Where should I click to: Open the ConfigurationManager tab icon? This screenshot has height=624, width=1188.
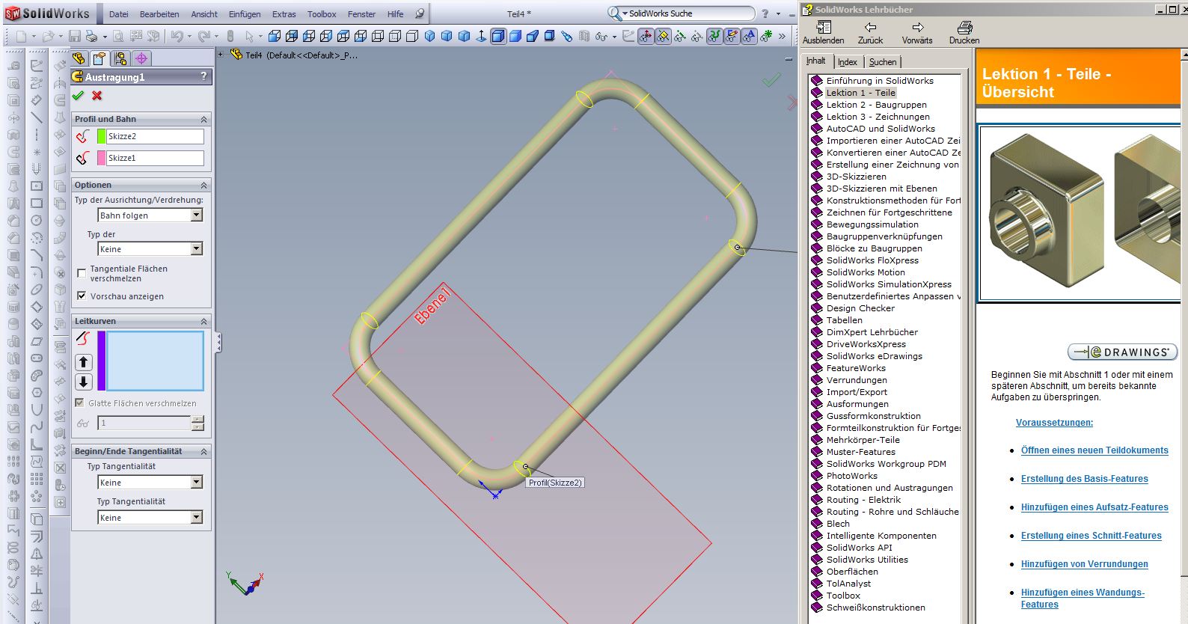click(120, 58)
